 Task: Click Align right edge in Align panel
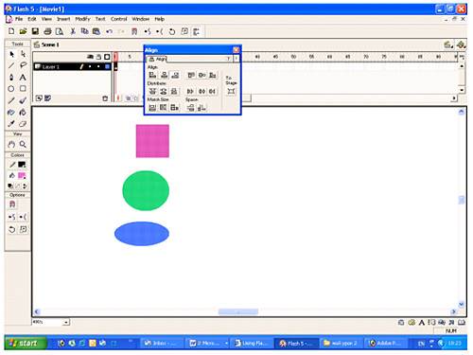[175, 75]
